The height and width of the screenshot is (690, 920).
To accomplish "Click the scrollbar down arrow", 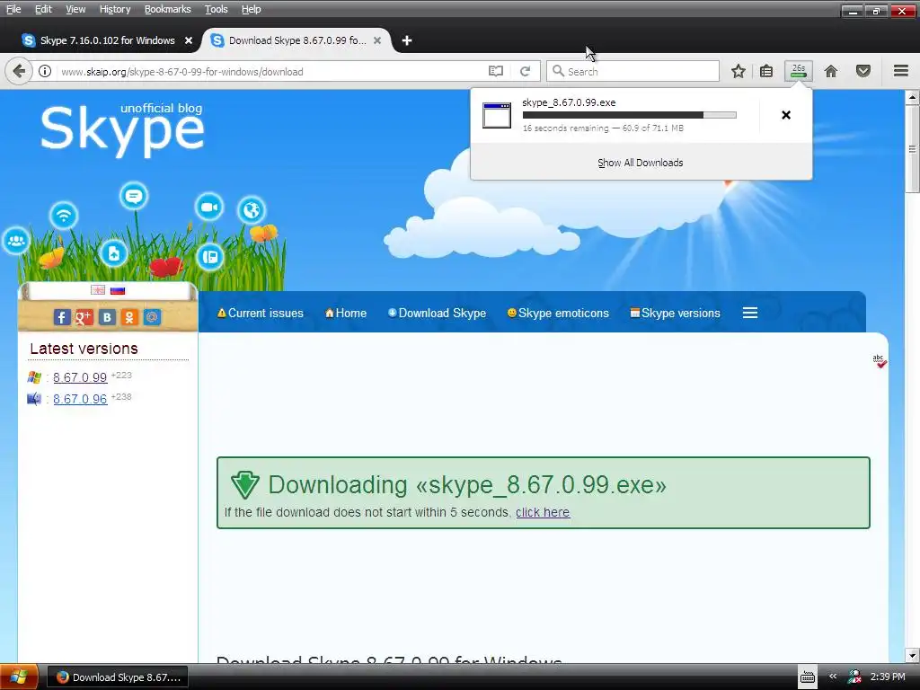I will (x=912, y=655).
